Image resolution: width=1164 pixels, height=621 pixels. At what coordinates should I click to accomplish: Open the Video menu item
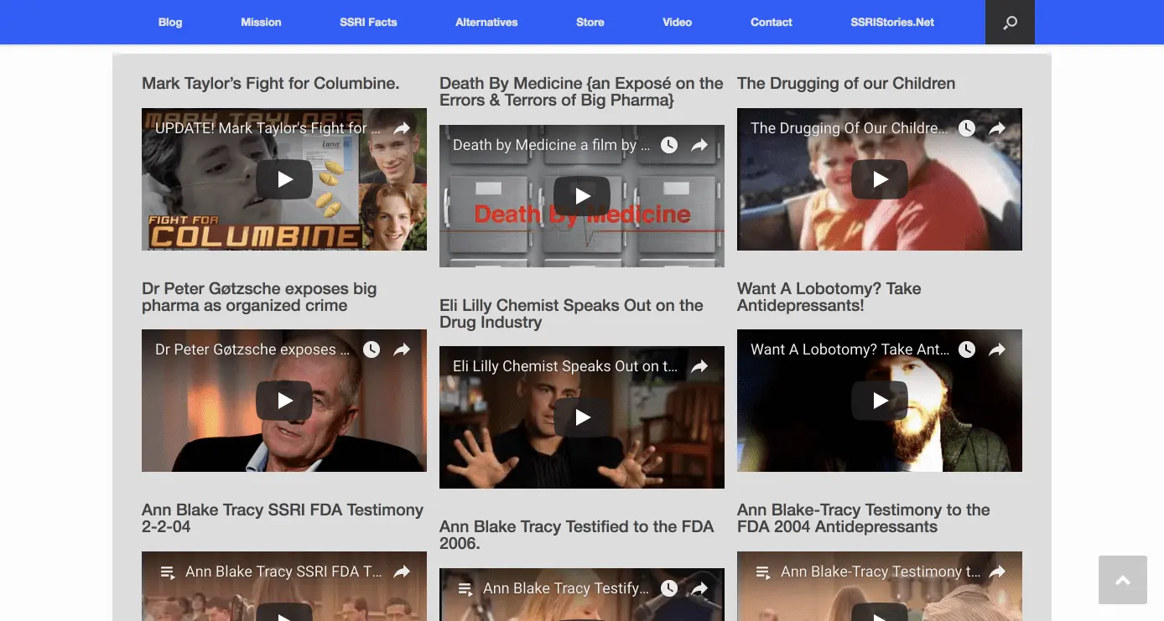[x=678, y=22]
